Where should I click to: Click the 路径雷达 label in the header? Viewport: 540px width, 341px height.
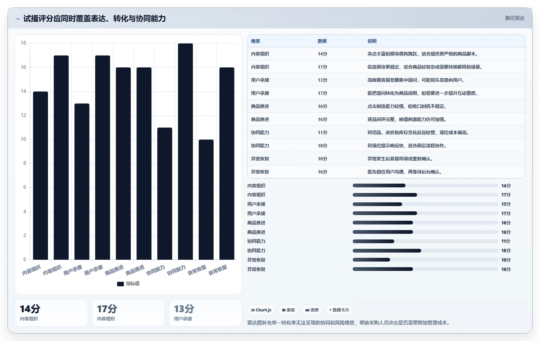click(515, 18)
